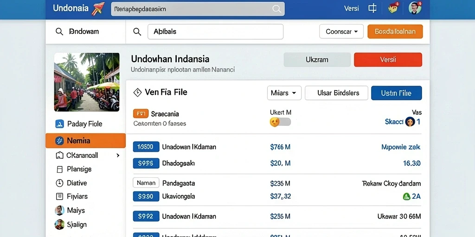This screenshot has width=475, height=237.
Task: Click the search icon next to Dndowam
Action: pos(59,32)
